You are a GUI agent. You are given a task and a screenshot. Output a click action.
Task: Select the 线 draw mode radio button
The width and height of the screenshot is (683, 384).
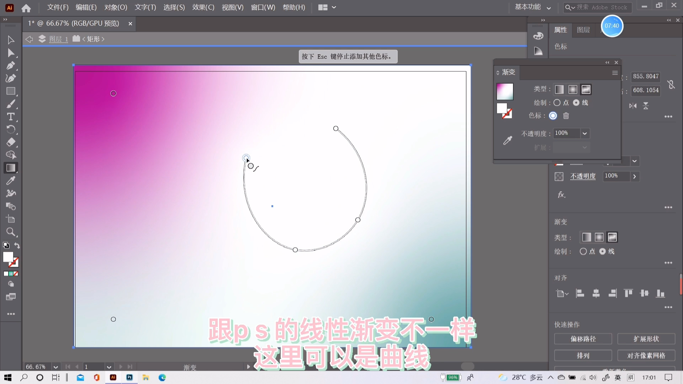pos(576,102)
